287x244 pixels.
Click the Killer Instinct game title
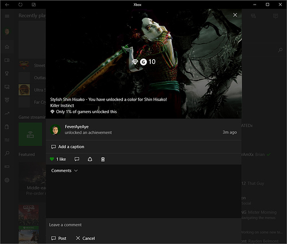pyautogui.click(x=62, y=106)
